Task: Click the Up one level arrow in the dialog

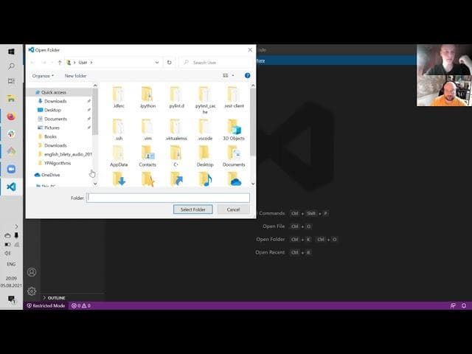Action: click(x=60, y=63)
